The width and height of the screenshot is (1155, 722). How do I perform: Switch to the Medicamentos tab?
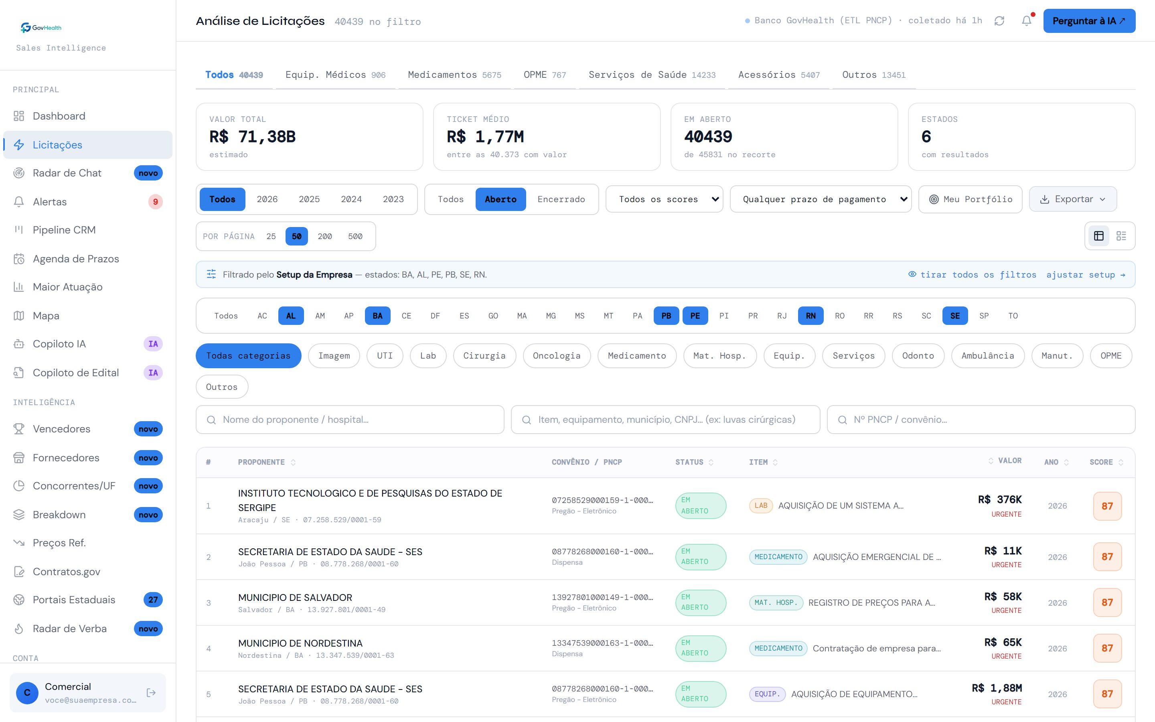click(x=454, y=75)
